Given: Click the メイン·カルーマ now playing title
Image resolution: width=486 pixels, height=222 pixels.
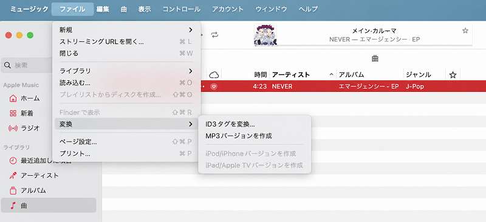Looking at the screenshot, I should (x=374, y=31).
